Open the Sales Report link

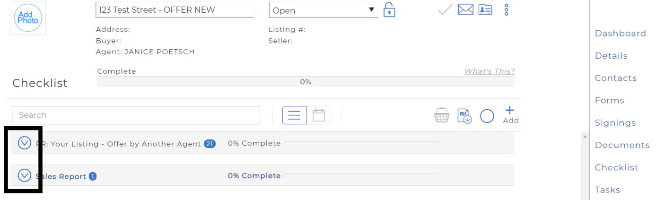click(x=61, y=176)
